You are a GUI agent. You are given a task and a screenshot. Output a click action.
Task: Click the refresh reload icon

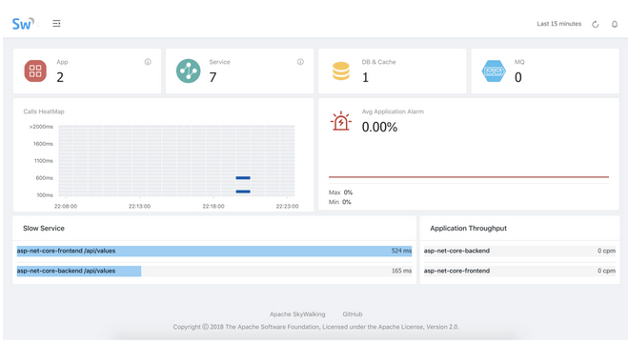(x=596, y=24)
